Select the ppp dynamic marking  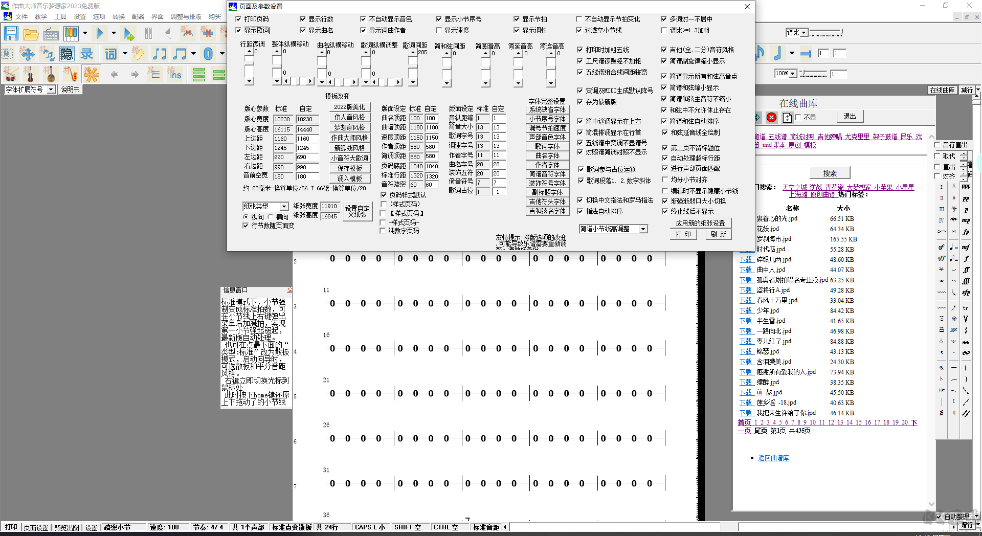(966, 187)
